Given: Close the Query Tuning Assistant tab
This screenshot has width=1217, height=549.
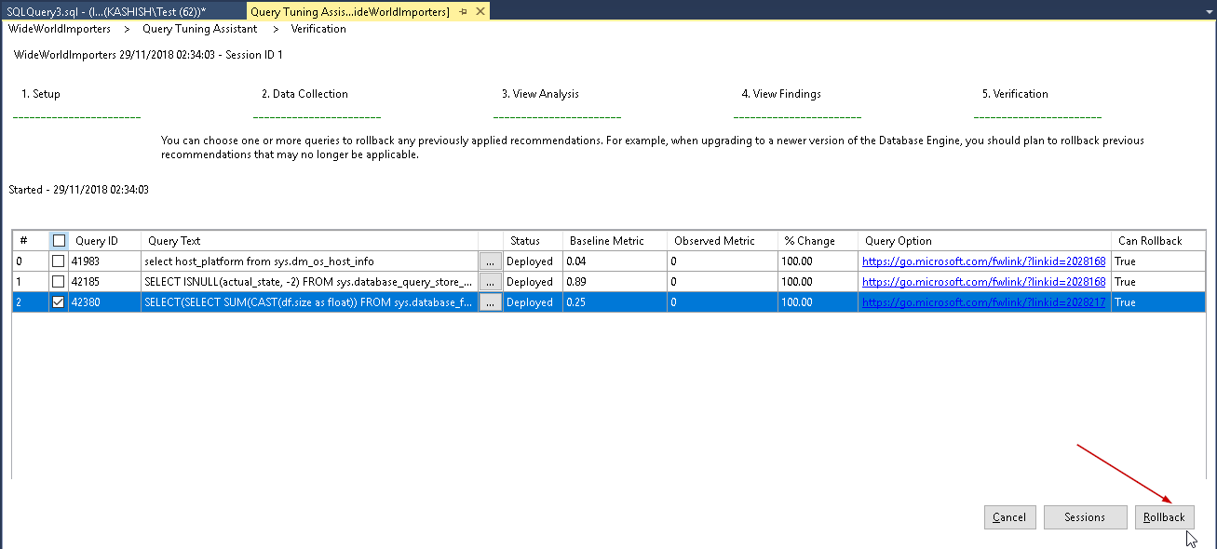Looking at the screenshot, I should click(480, 11).
